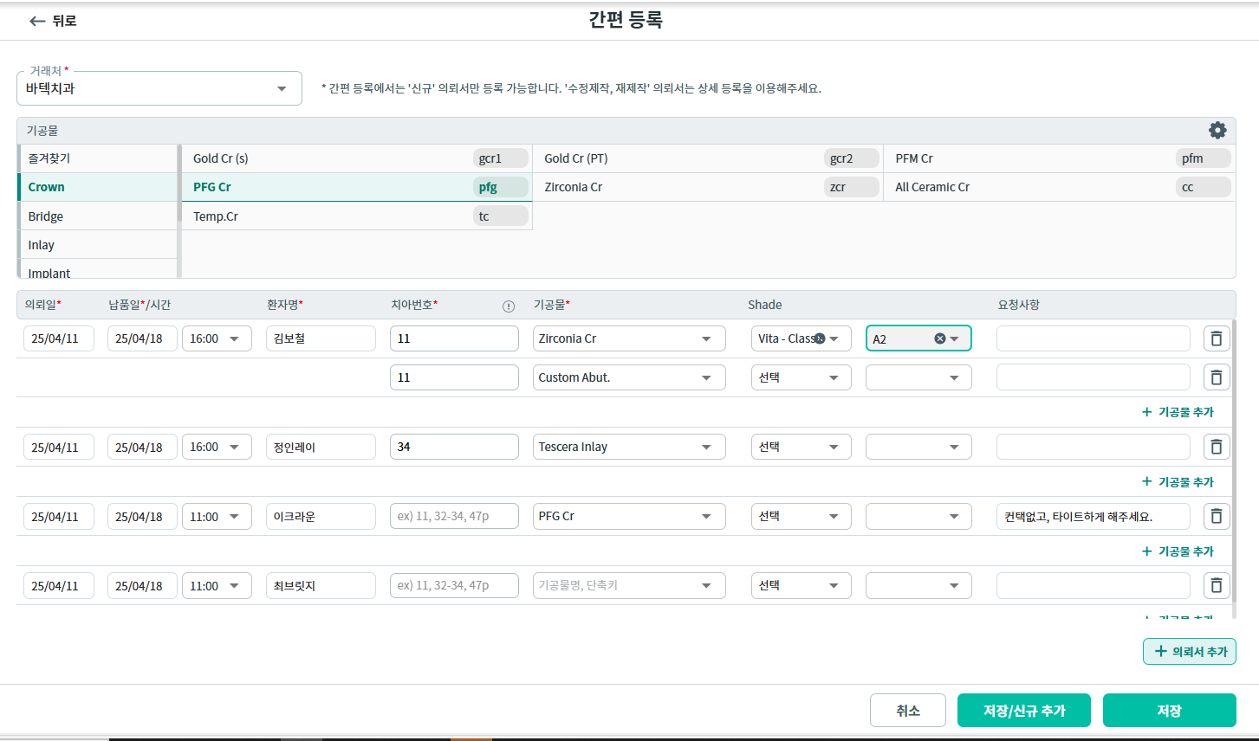
Task: Delete the 정인레이 Tescera Inlay row
Action: (x=1217, y=447)
